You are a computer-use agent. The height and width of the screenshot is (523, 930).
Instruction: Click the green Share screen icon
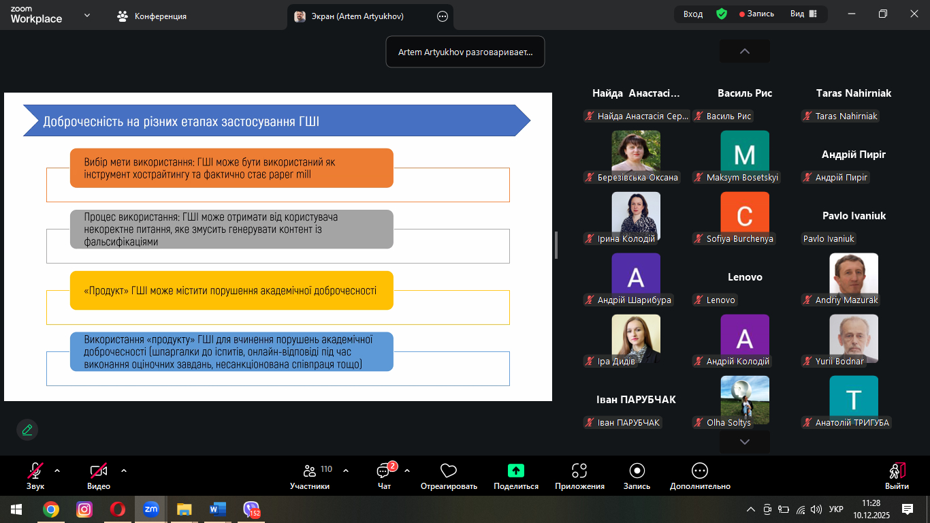pyautogui.click(x=515, y=471)
